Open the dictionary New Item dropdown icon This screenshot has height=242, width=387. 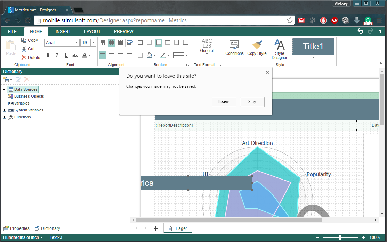7,80
